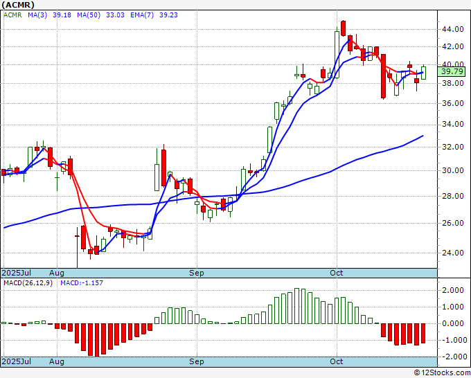Click the last red MACD histogram bar
Viewport: 471px width, 378px height.
tap(423, 333)
